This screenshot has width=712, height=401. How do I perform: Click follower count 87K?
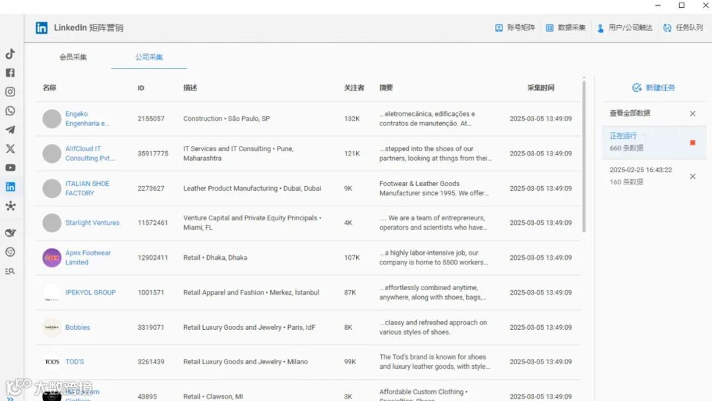tap(349, 292)
